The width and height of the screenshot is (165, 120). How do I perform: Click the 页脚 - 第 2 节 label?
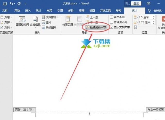click(x=24, y=110)
